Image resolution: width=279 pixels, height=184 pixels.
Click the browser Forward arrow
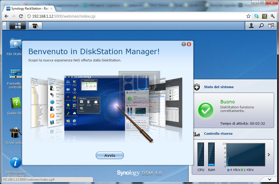pyautogui.click(x=13, y=16)
